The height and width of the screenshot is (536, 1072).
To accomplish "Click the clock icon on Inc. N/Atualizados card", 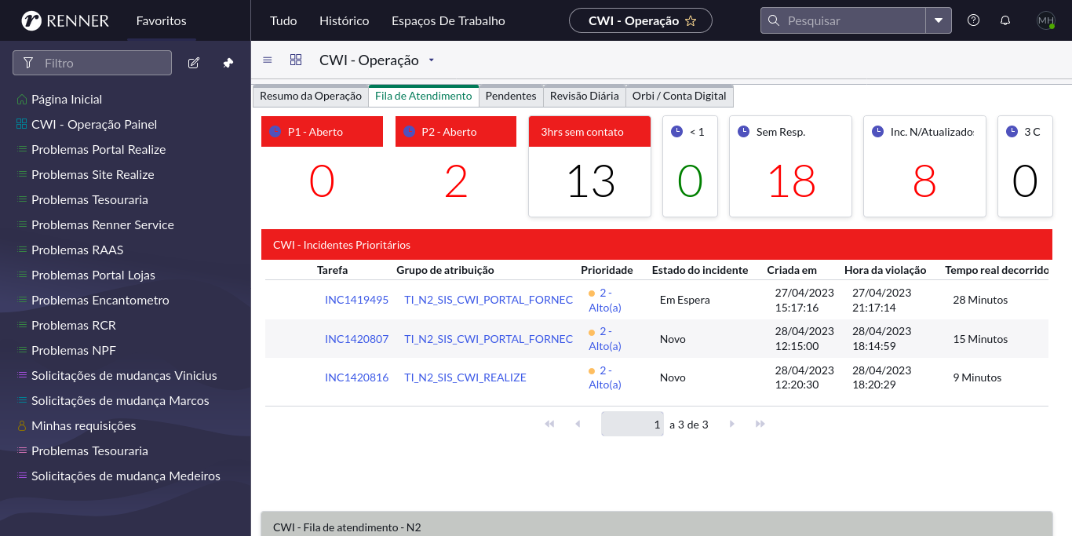I will pos(878,132).
